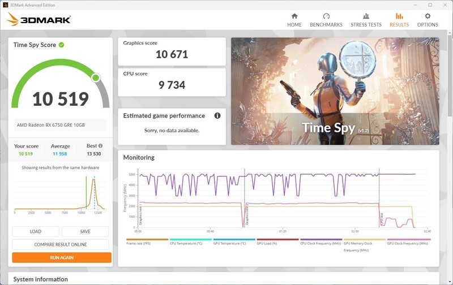453x285 pixels.
Task: Click RESULTS label in navigation
Action: tap(399, 25)
